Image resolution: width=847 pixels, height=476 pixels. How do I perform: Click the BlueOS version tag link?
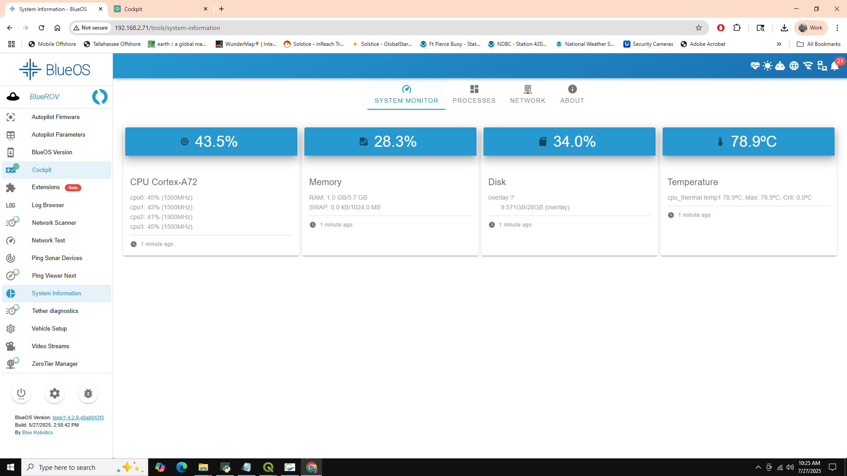pyautogui.click(x=78, y=417)
